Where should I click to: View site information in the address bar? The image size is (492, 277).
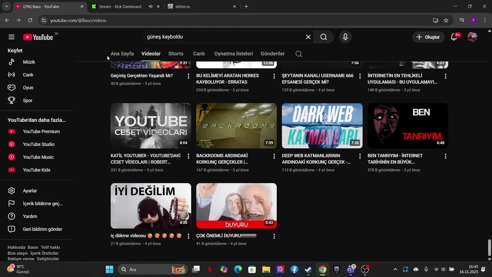tap(43, 20)
